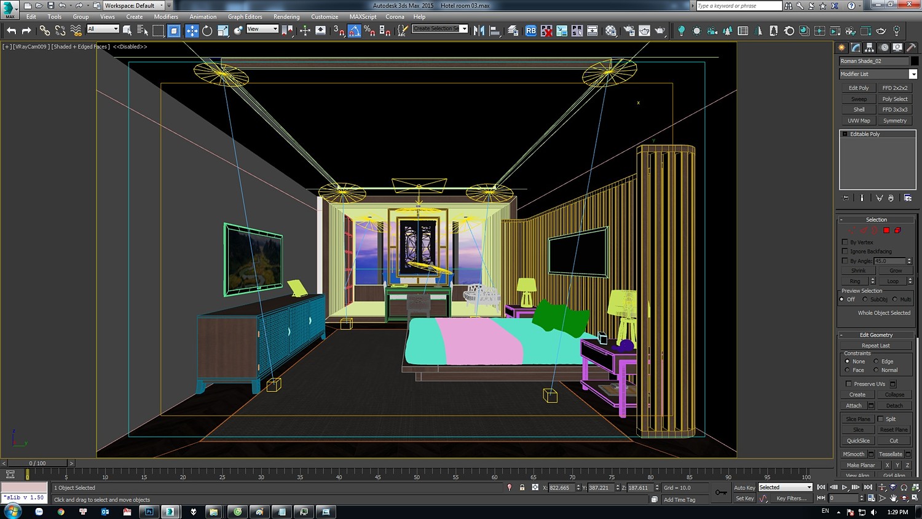Activate the Select Object tool
This screenshot has width=922, height=519.
[127, 30]
